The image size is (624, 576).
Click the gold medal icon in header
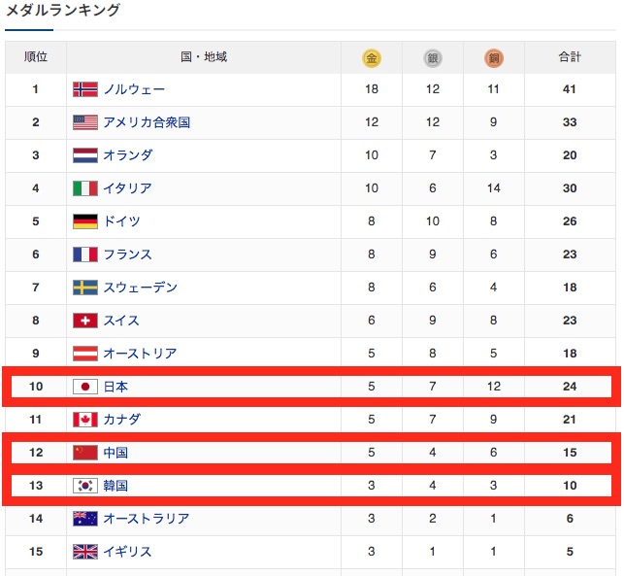(372, 58)
